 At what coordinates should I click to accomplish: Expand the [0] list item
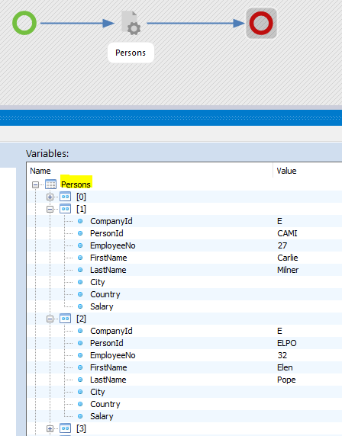(x=50, y=197)
